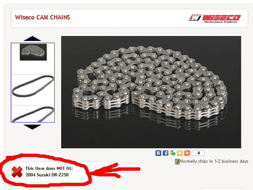Image resolution: width=253 pixels, height=190 pixels.
Task: Click Normally ships in 1-2 business days
Action: coord(214,161)
